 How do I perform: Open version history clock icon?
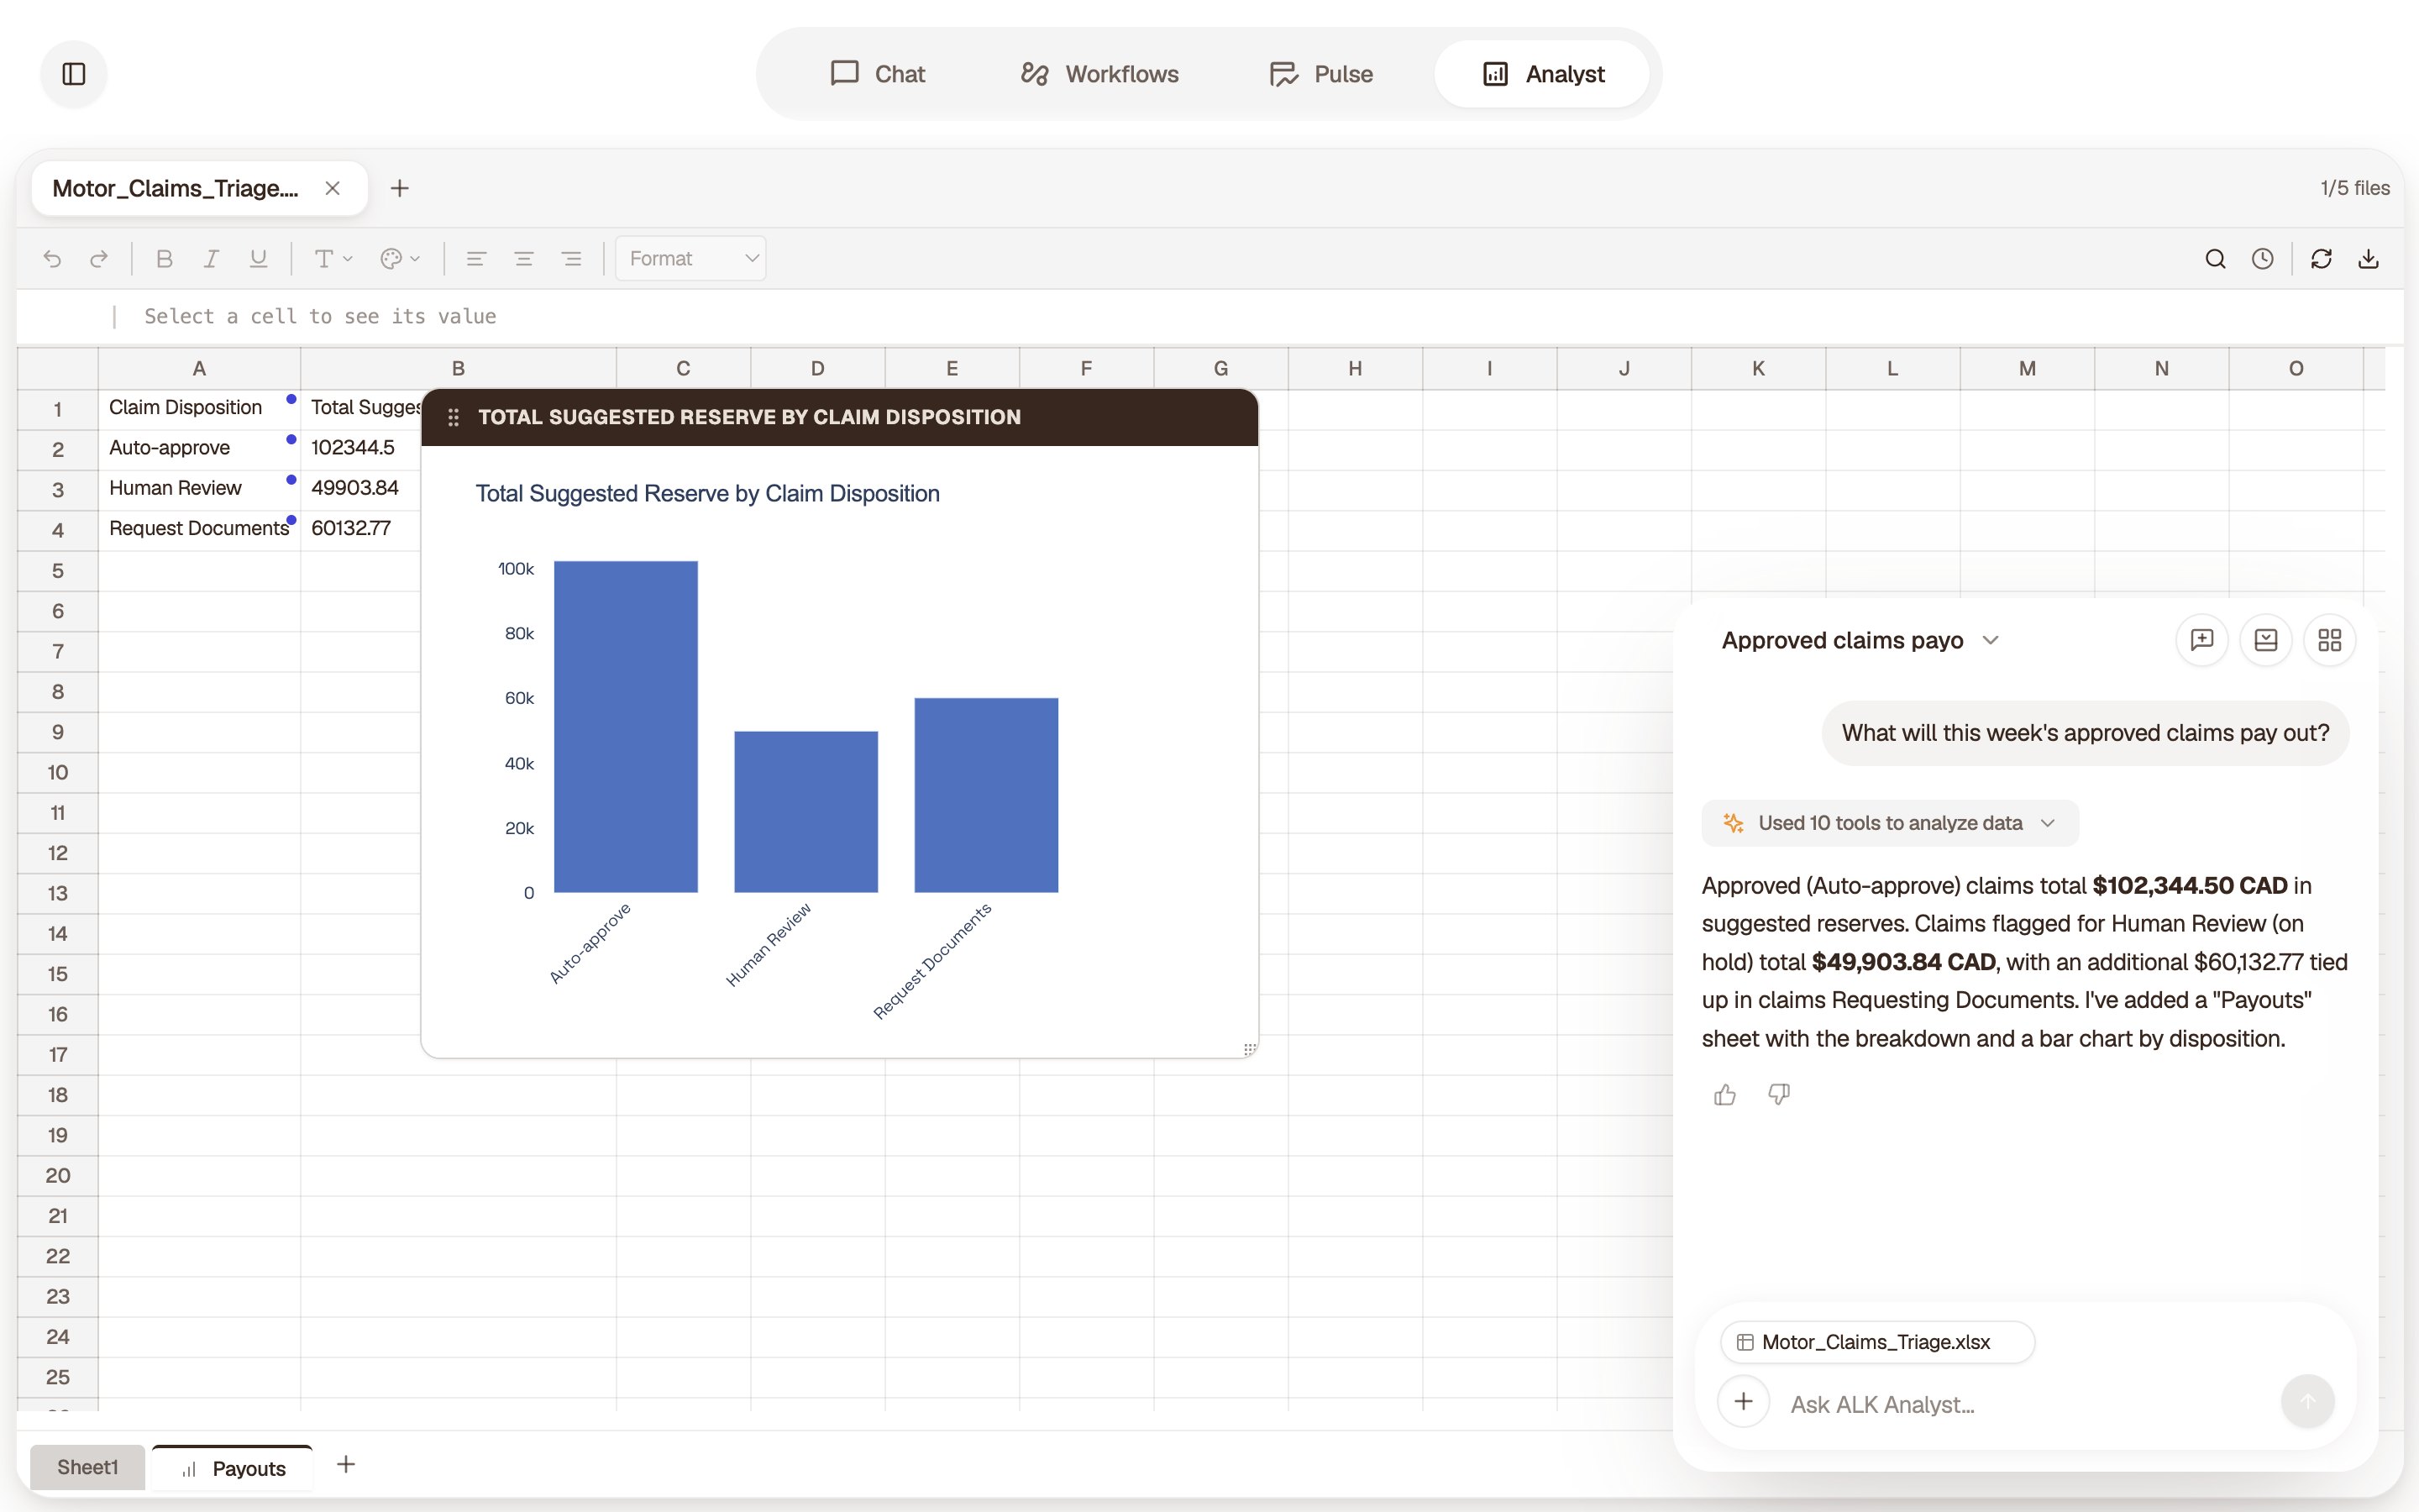tap(2262, 259)
